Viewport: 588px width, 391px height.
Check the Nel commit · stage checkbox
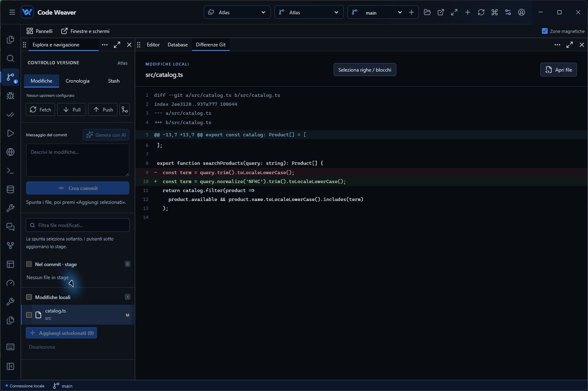[29, 264]
